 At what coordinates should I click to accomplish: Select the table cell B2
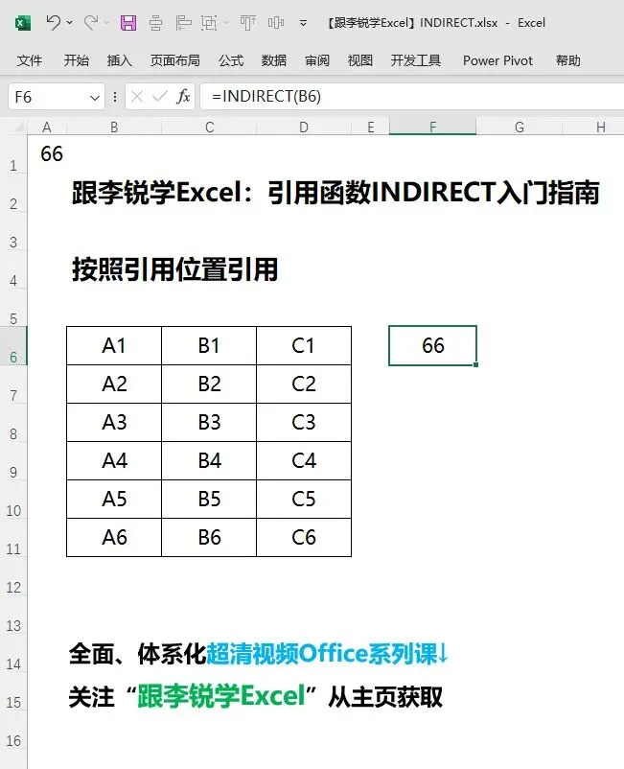(x=209, y=384)
